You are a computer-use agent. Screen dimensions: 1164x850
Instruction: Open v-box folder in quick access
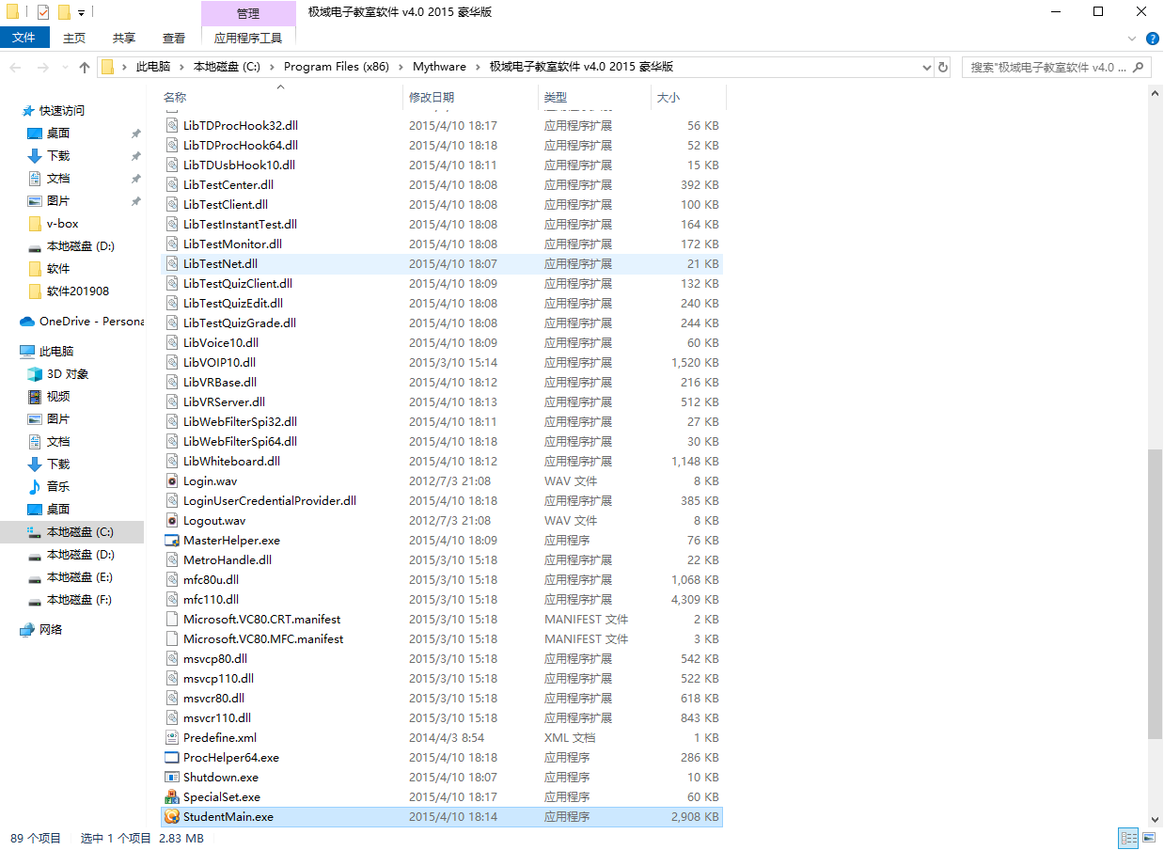pyautogui.click(x=62, y=224)
